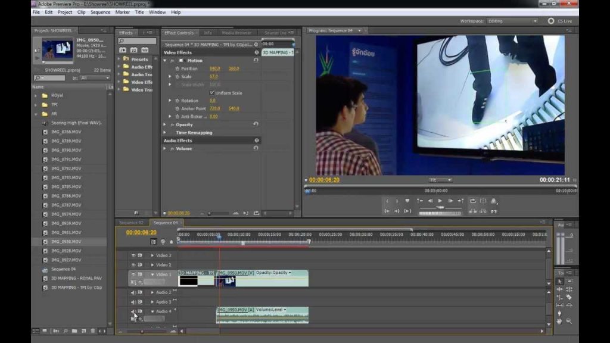Select the Ripple Edit tool
Image resolution: width=610 pixels, height=343 pixels.
click(x=560, y=289)
